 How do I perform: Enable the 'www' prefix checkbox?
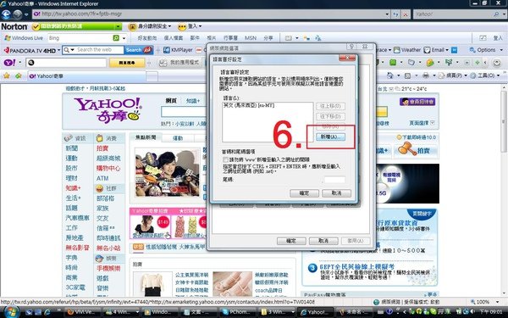pos(225,159)
